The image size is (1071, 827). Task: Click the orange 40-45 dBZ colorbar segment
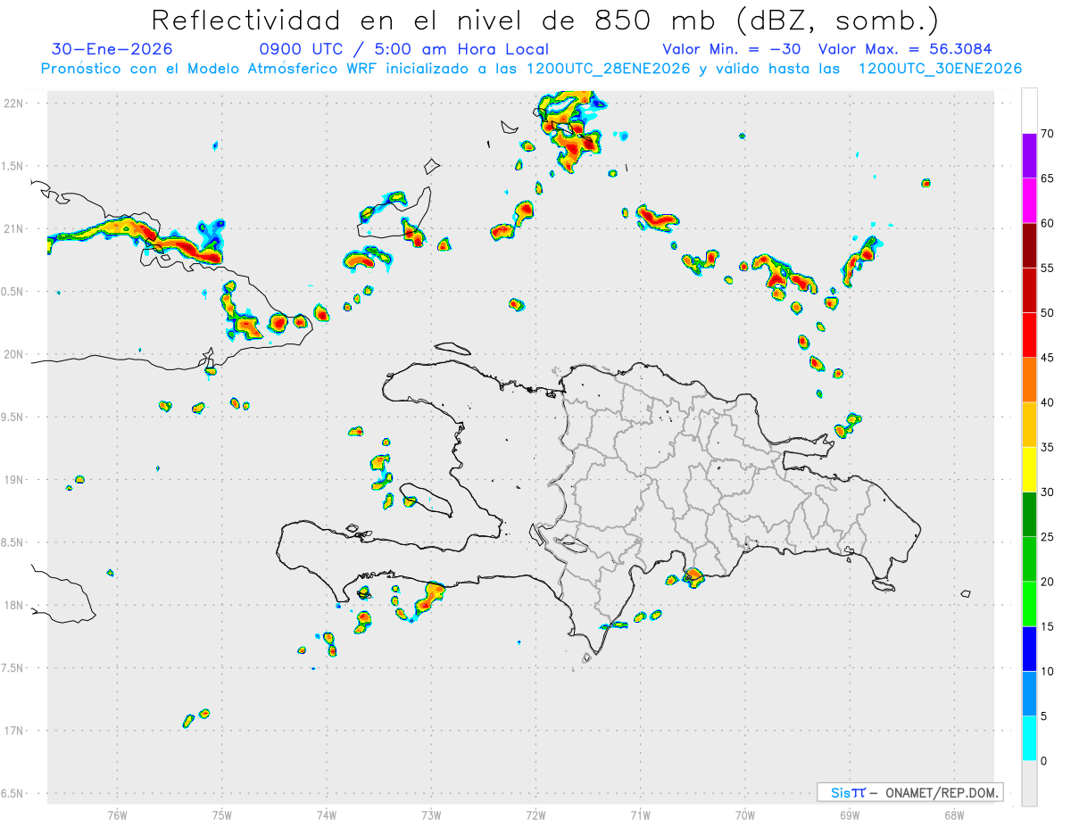pyautogui.click(x=1029, y=380)
